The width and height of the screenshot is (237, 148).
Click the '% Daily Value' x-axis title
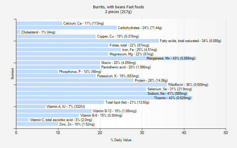tap(121, 140)
